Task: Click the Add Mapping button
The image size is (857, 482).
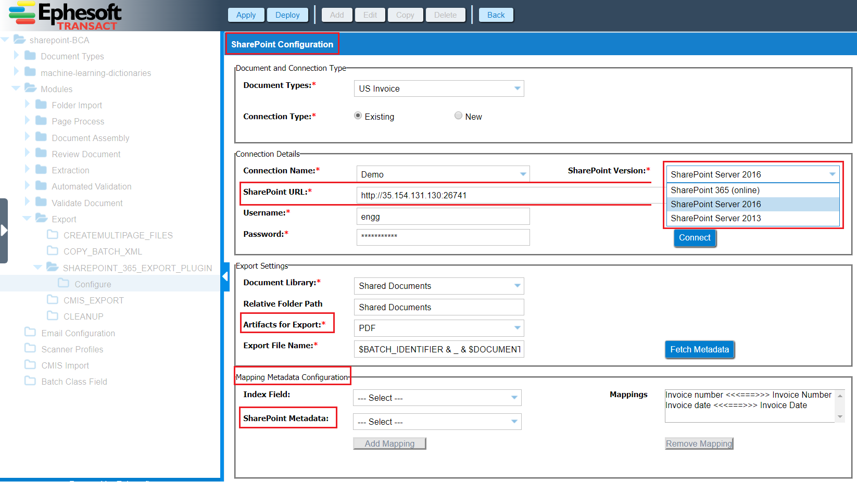Action: coord(389,443)
